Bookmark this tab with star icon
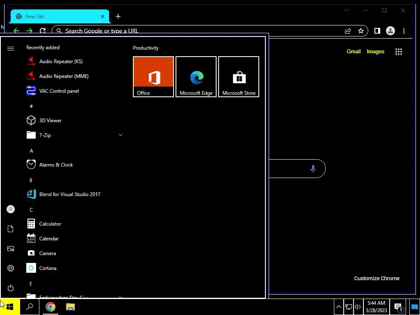 pos(361,31)
